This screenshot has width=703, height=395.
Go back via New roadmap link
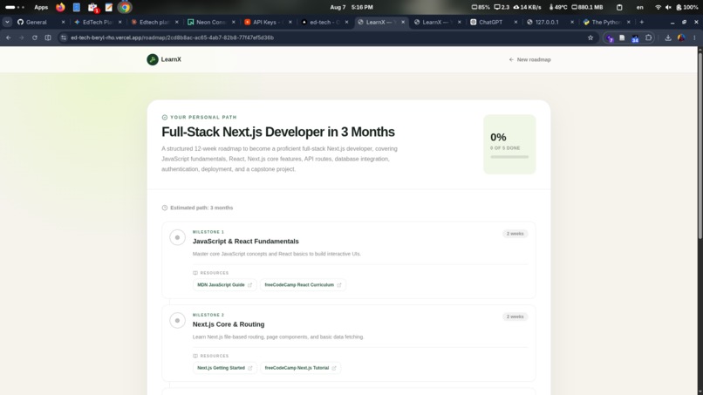(x=529, y=59)
